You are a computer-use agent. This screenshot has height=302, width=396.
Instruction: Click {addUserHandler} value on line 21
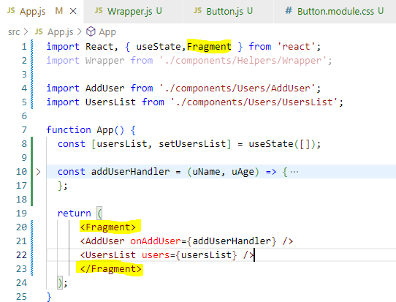point(232,241)
